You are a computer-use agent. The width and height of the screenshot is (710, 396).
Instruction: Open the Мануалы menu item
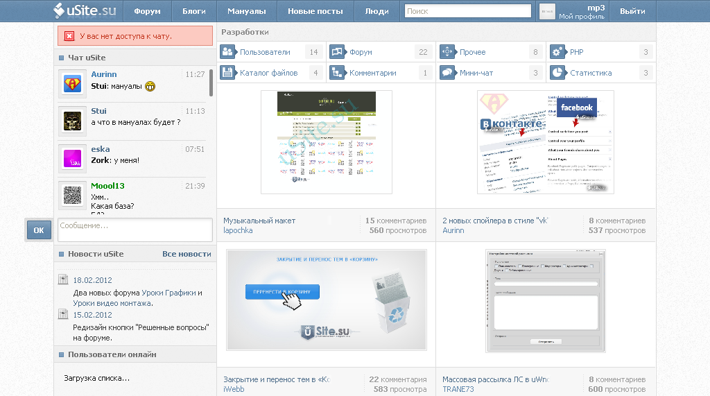pos(247,11)
